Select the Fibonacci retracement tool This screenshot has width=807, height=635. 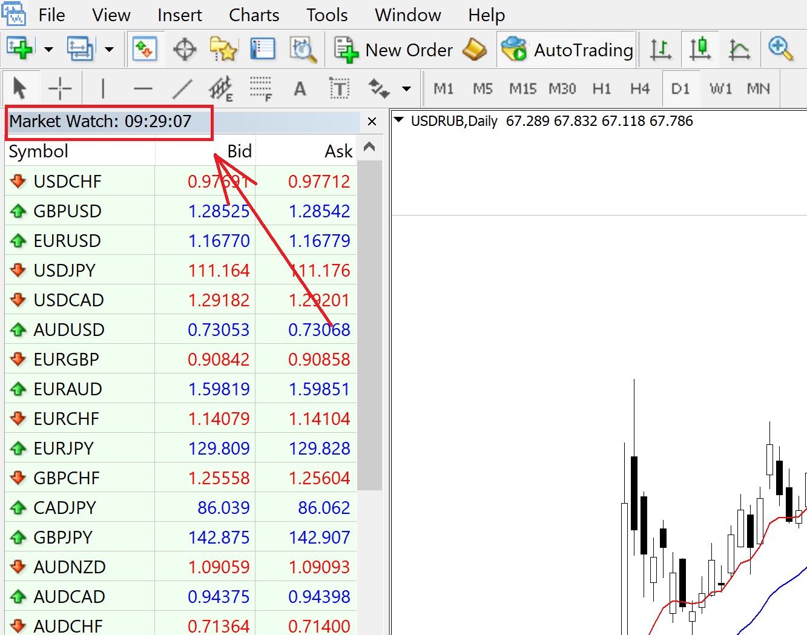click(x=261, y=89)
